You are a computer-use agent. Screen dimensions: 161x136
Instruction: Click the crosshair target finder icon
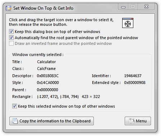(x=128, y=23)
